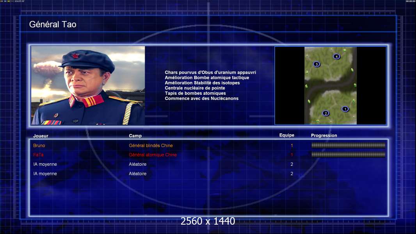Click the 'Joueur' column header
The width and height of the screenshot is (416, 234).
[x=41, y=136]
